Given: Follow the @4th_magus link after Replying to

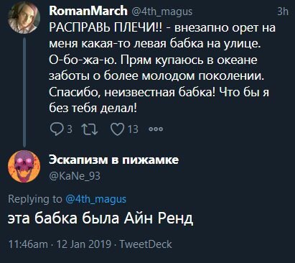Looking at the screenshot, I should pyautogui.click(x=95, y=199).
